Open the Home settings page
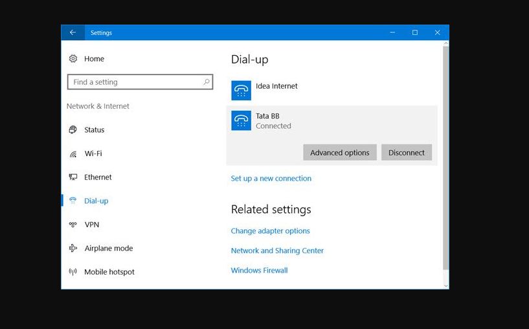The image size is (529, 329). (94, 59)
